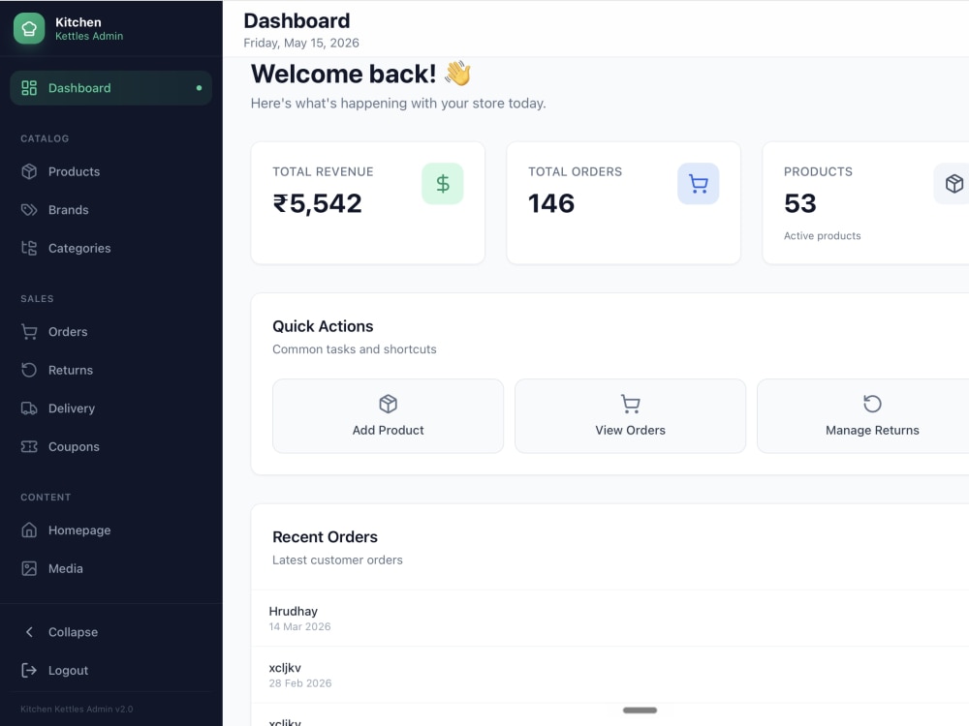Click the Categories tree icon
969x726 pixels.
pyautogui.click(x=29, y=248)
